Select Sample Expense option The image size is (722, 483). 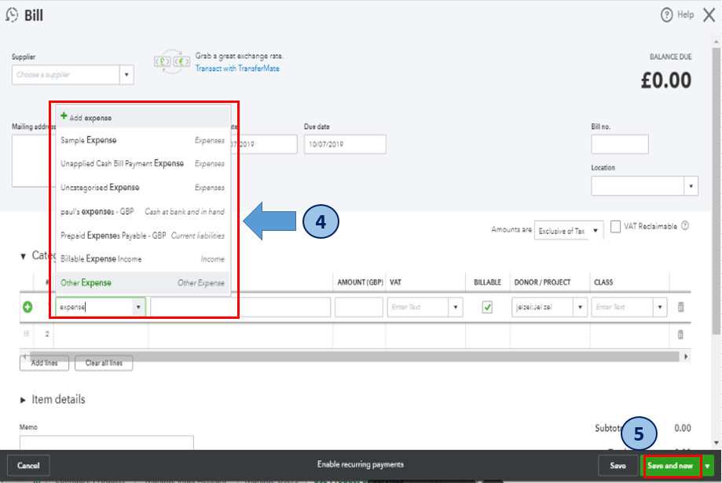tap(143, 140)
